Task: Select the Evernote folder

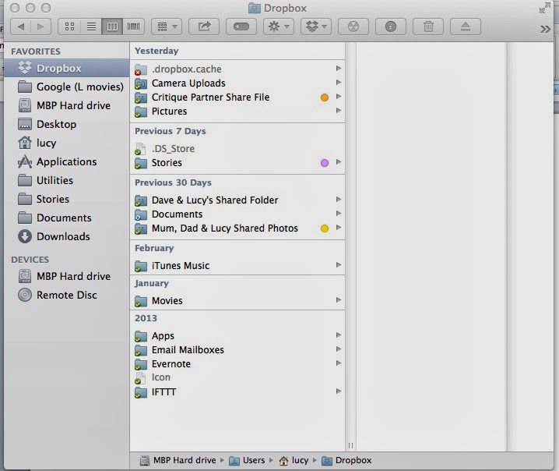Action: (x=237, y=364)
